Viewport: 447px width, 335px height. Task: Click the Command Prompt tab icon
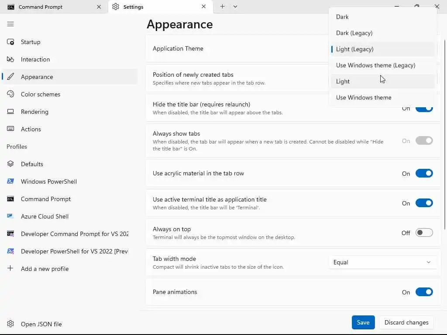tap(11, 7)
